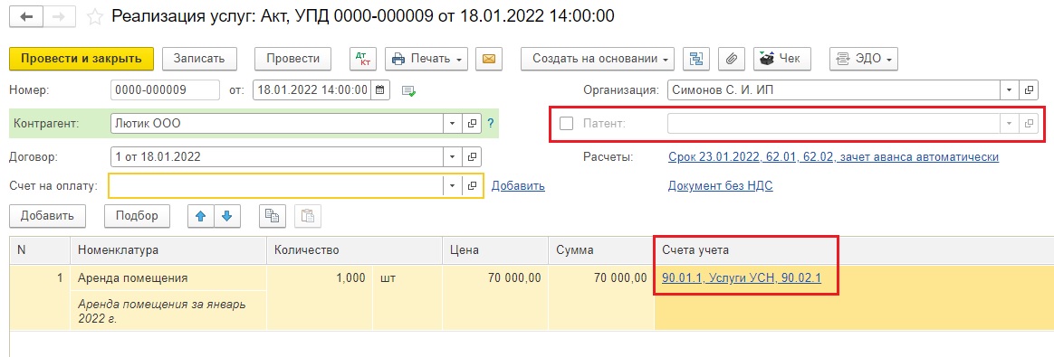
Task: Click the Подбор button
Action: [x=137, y=215]
